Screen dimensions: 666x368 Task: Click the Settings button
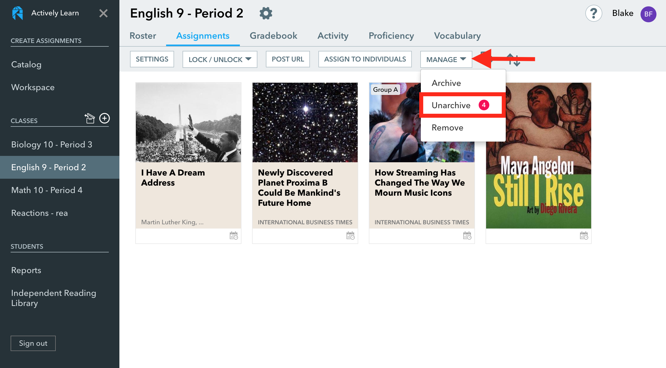pyautogui.click(x=152, y=59)
